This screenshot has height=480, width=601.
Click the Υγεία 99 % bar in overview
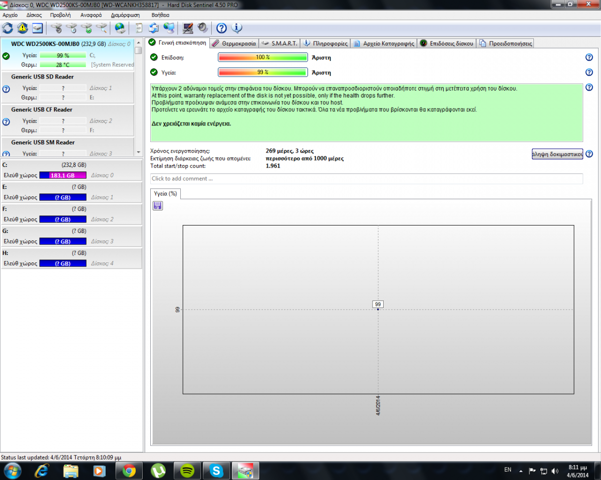coord(263,72)
